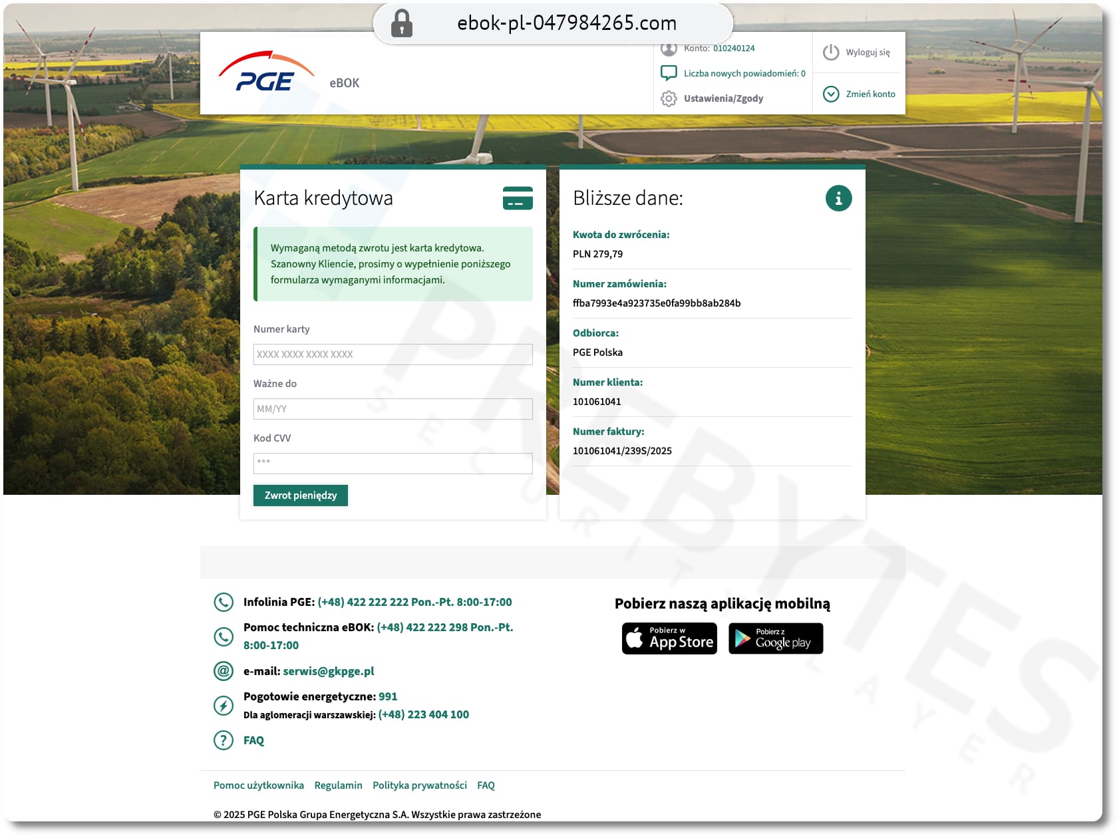This screenshot has height=838, width=1119.
Task: Expand the Zmień konto chevron
Action: (831, 94)
